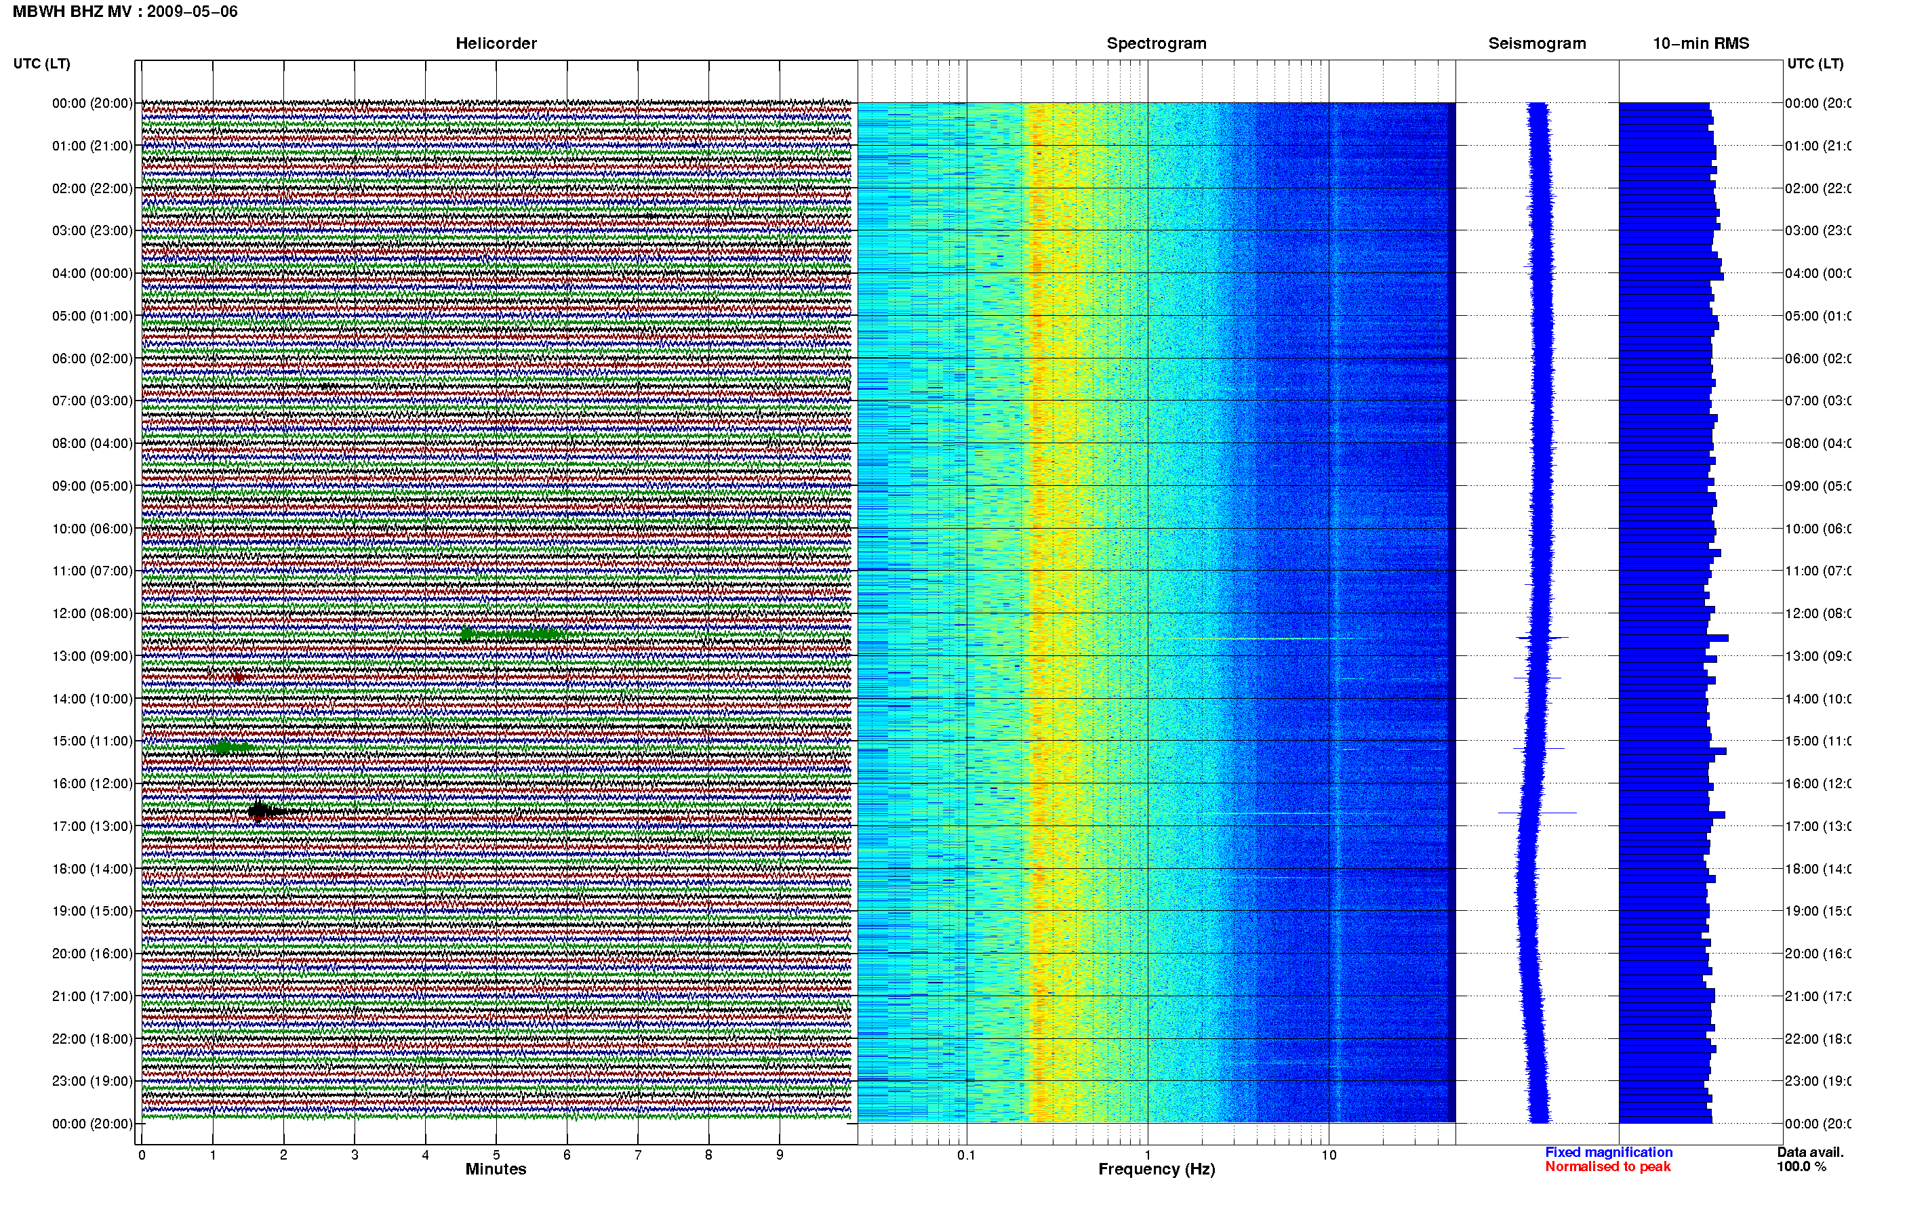Viewport: 1928px width, 1205px height.
Task: Click the Fixed magnification legend text
Action: [1609, 1152]
